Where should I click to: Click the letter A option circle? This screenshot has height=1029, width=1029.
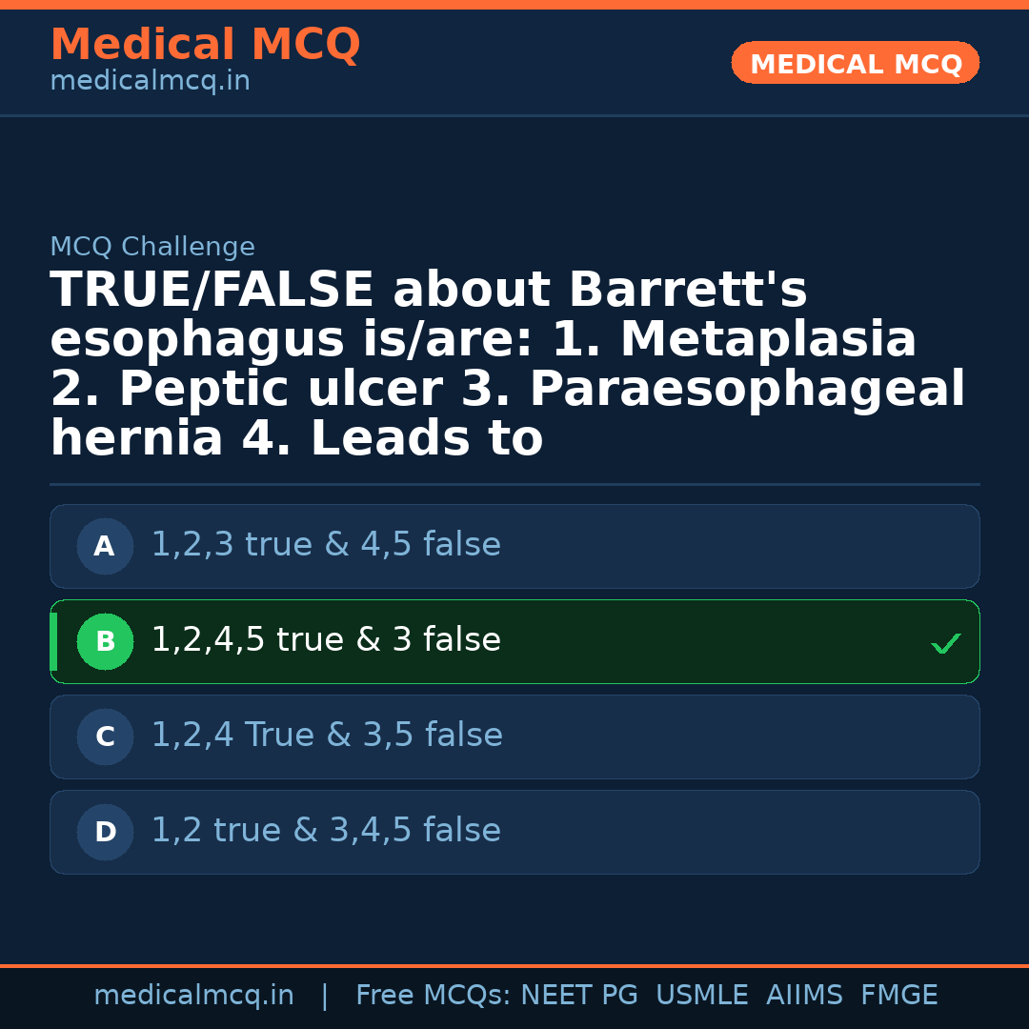click(x=105, y=547)
